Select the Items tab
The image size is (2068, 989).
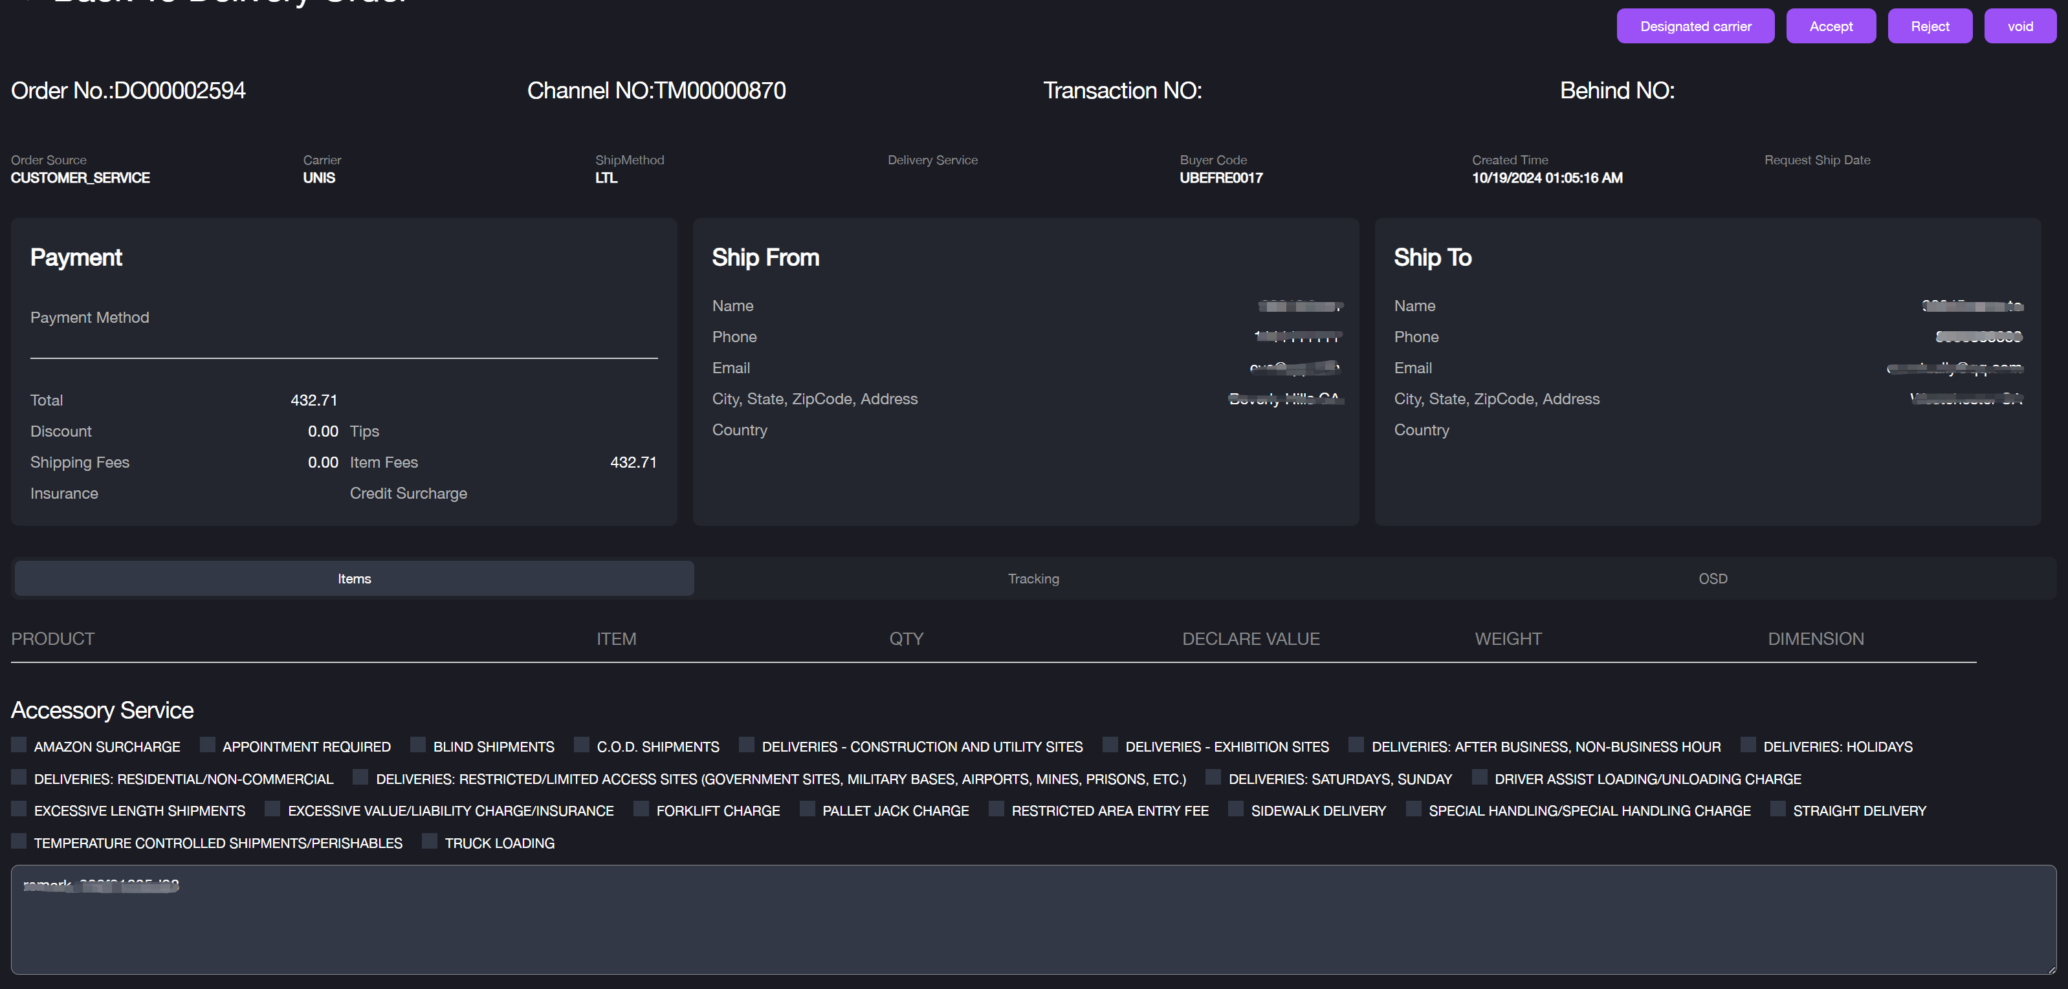coord(354,579)
